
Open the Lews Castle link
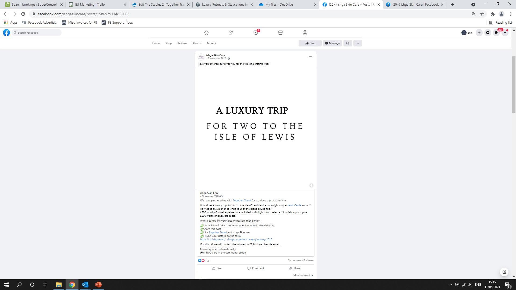coord(294,205)
